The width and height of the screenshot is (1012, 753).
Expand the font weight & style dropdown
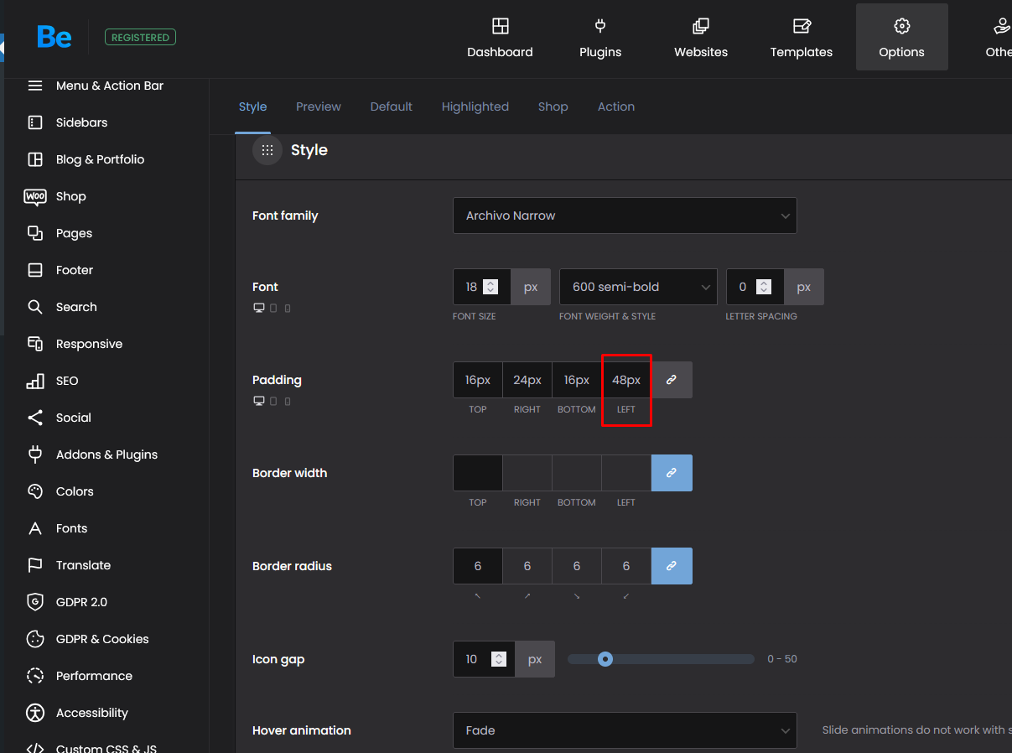(x=637, y=287)
